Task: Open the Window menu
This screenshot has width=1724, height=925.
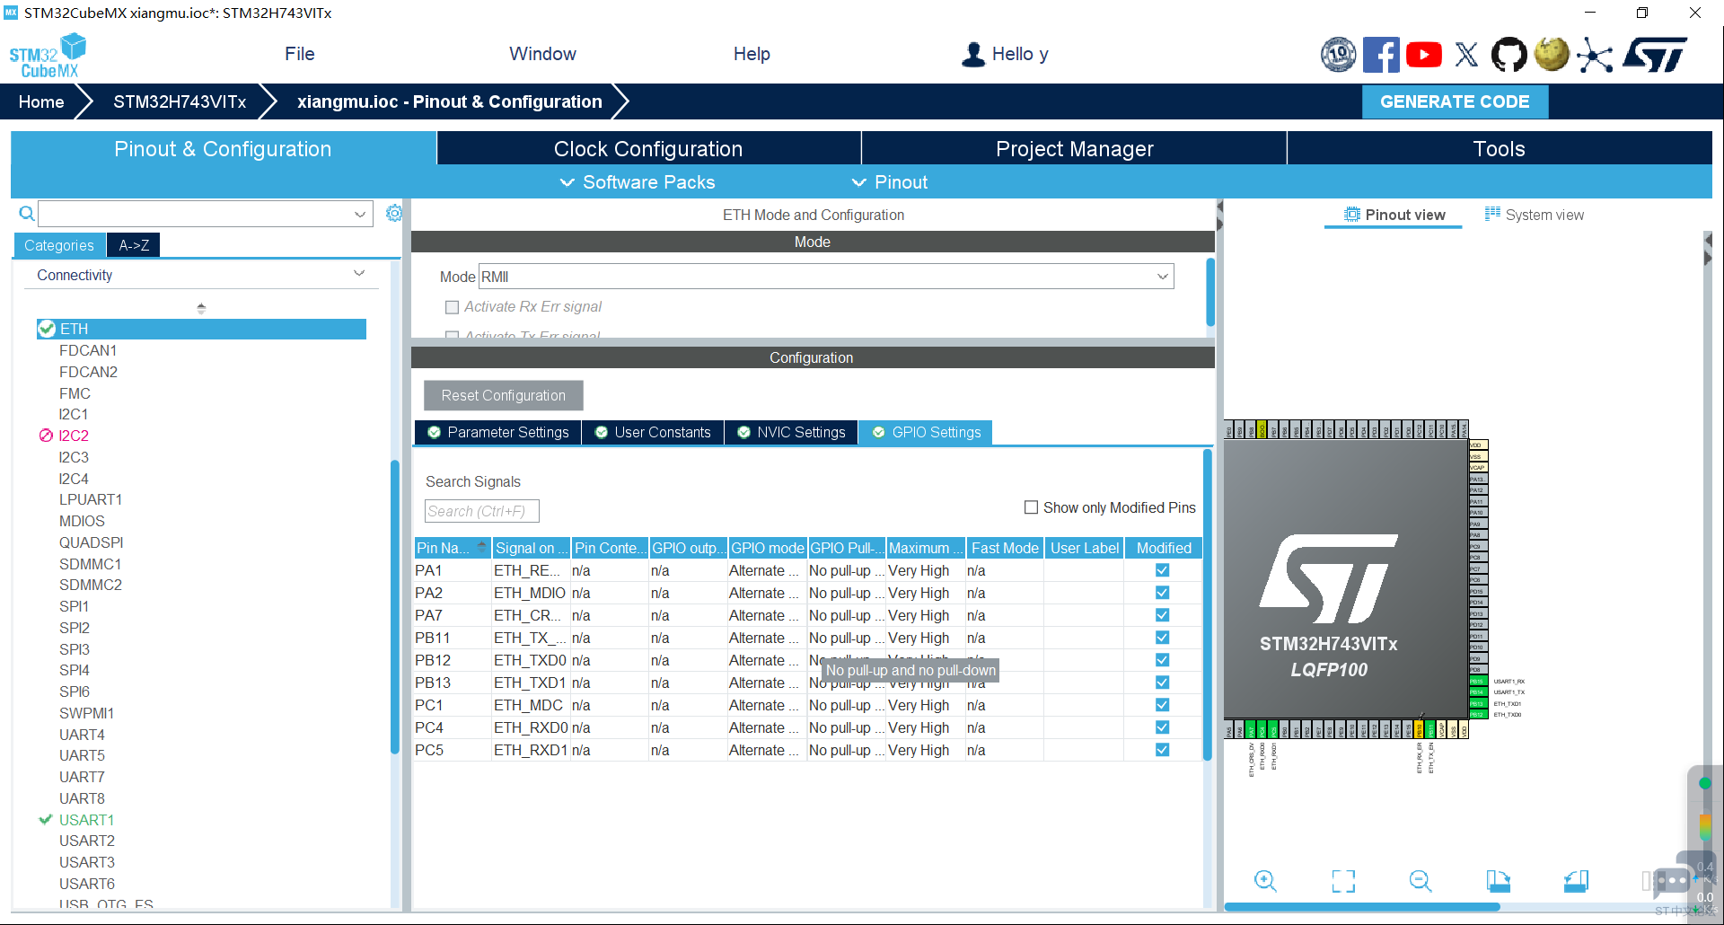Action: point(542,54)
